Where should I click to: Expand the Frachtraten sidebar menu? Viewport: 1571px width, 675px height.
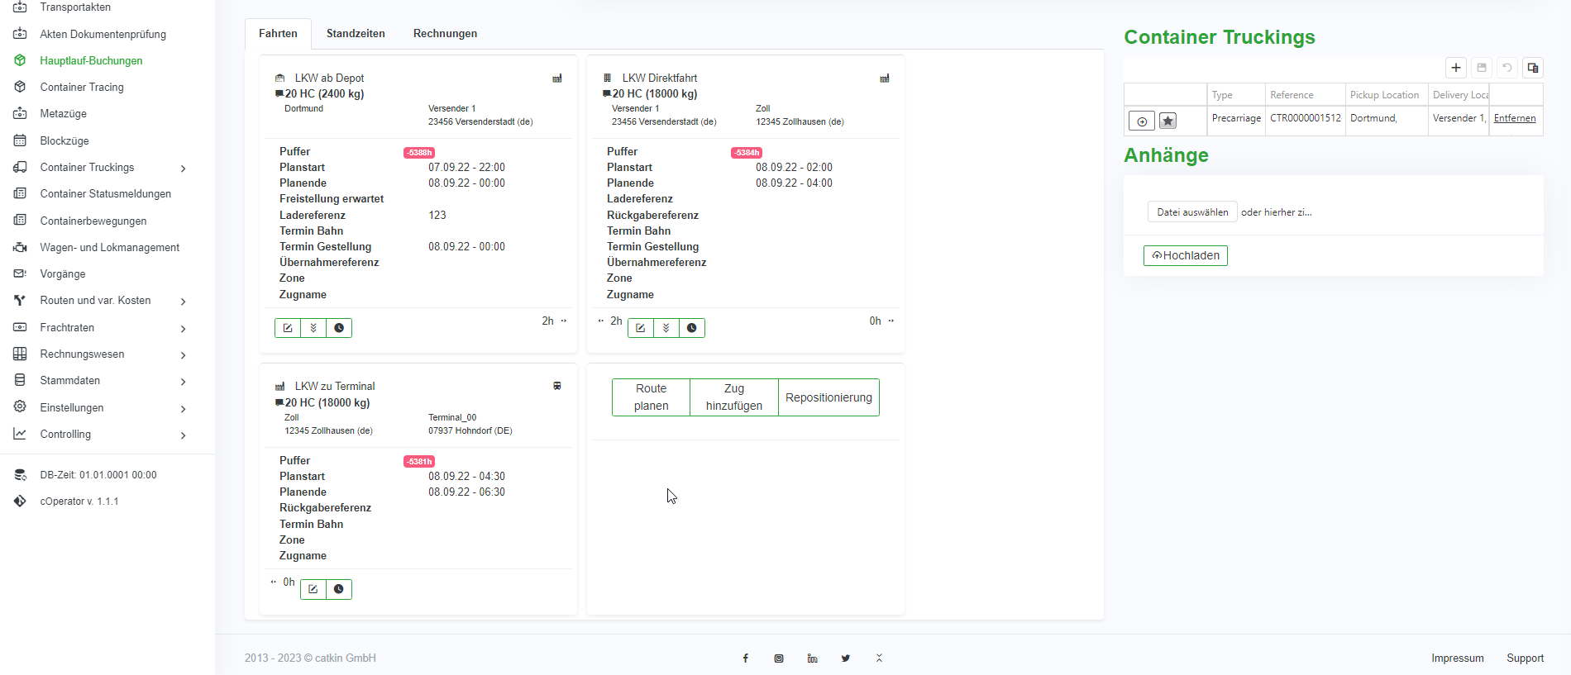coord(183,328)
